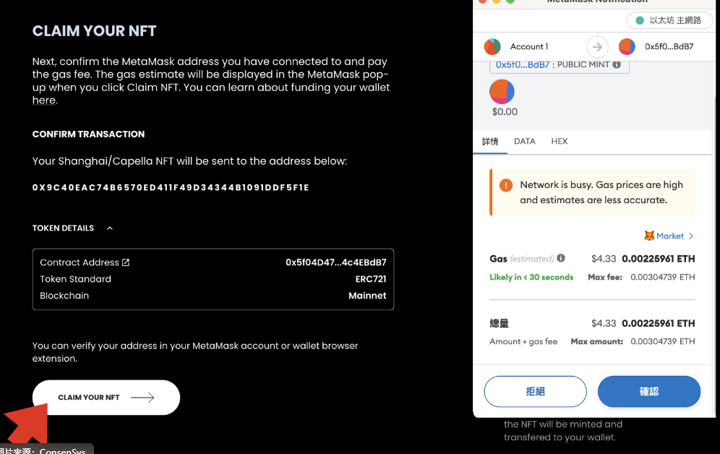
Task: Click the blue 確認 confirm button
Action: pyautogui.click(x=649, y=391)
